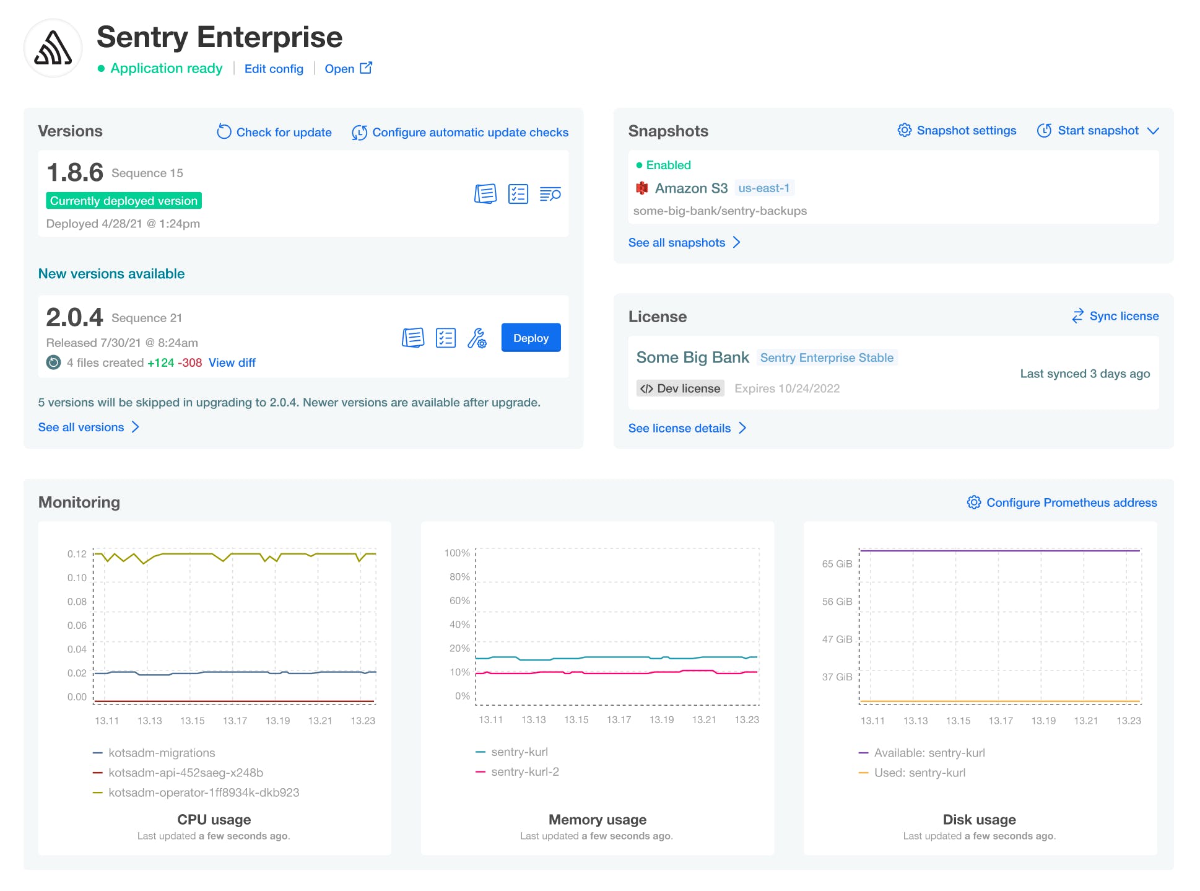View release notes for version 1.8.6
Image resolution: width=1200 pixels, height=891 pixels.
pos(485,194)
